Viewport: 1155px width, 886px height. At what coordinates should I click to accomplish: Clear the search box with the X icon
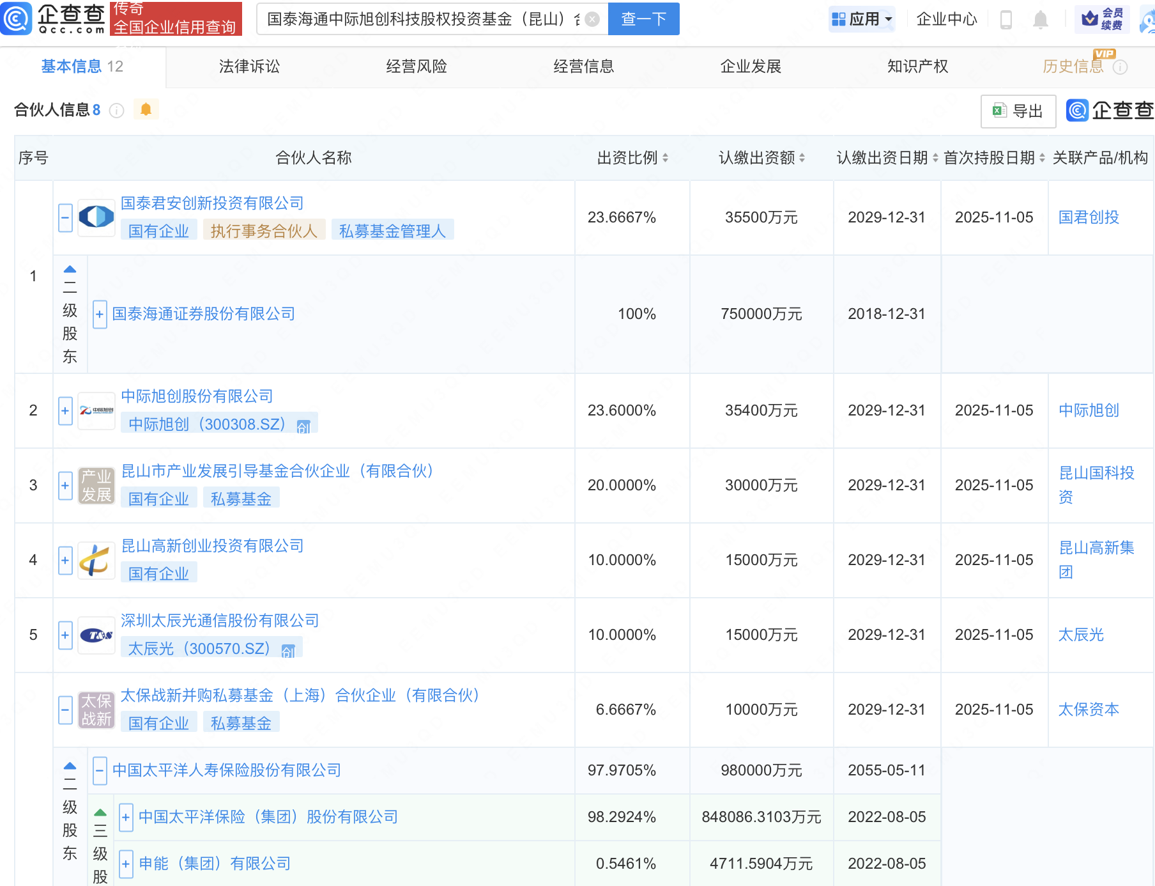coord(592,19)
